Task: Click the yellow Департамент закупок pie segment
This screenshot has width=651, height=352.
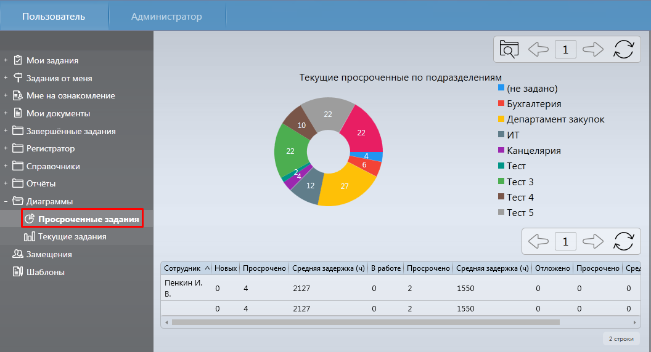Action: click(345, 188)
